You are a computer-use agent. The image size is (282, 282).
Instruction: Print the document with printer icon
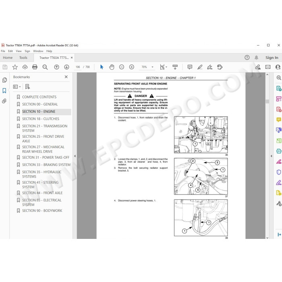[35, 67]
